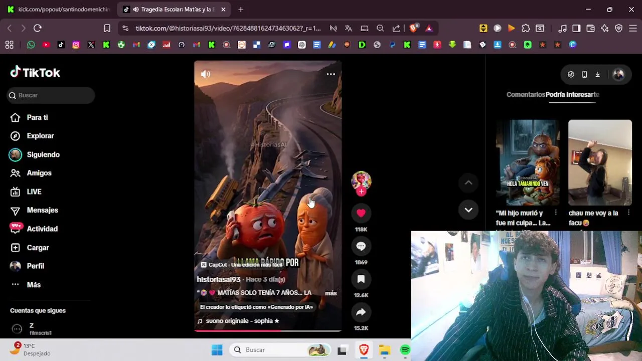Switch to the kick.com popout tab

coord(59,9)
